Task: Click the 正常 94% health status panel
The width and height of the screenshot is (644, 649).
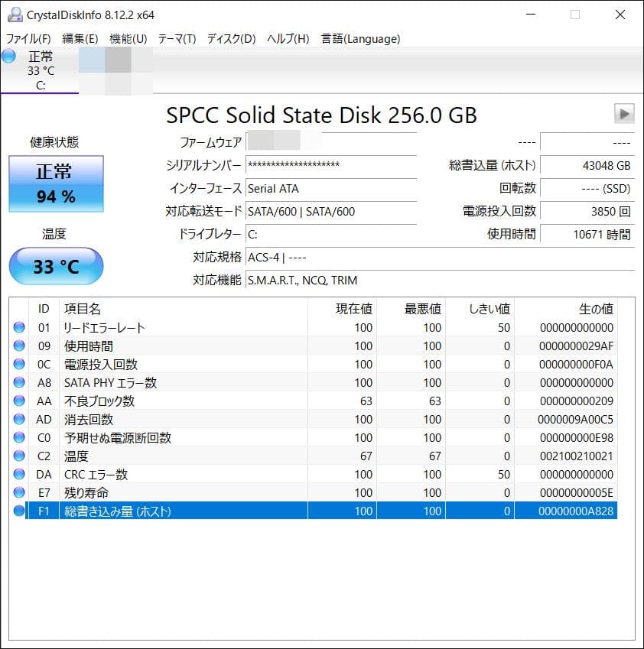Action: (55, 183)
